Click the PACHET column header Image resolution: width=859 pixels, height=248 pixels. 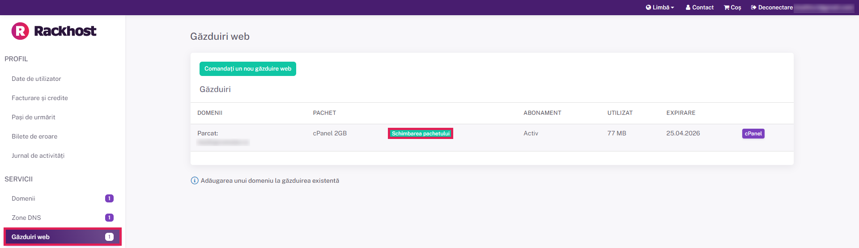(x=324, y=113)
